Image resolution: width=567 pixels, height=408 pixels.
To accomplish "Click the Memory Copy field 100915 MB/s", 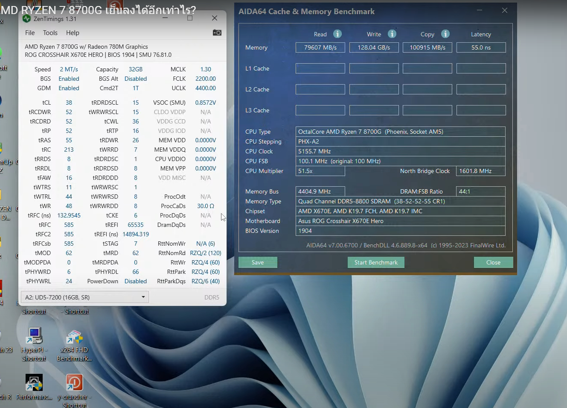I will [x=427, y=47].
